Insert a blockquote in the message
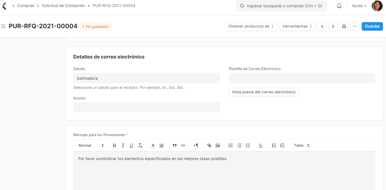This screenshot has width=386, height=190. pos(174,145)
